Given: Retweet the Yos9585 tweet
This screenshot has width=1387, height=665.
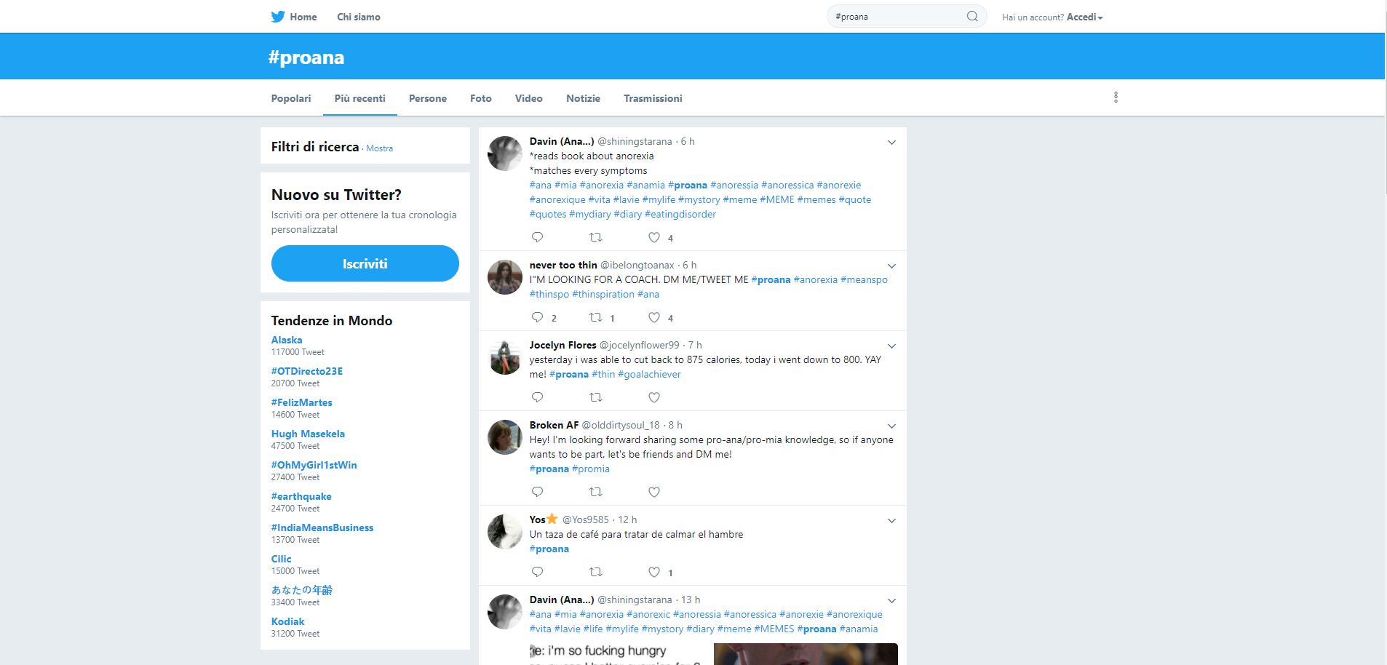Looking at the screenshot, I should click(595, 572).
